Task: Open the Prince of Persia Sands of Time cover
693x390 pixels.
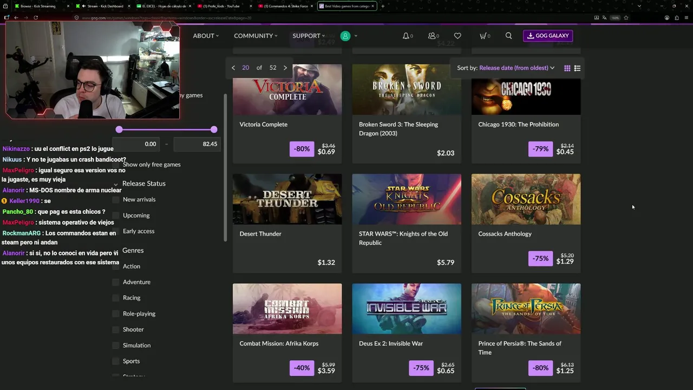Action: [526, 309]
